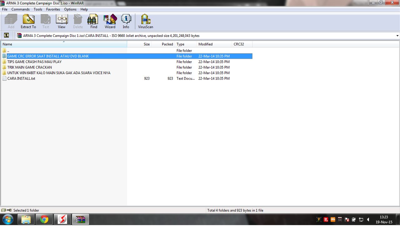
Task: Run VirusScan on archive
Action: [146, 22]
